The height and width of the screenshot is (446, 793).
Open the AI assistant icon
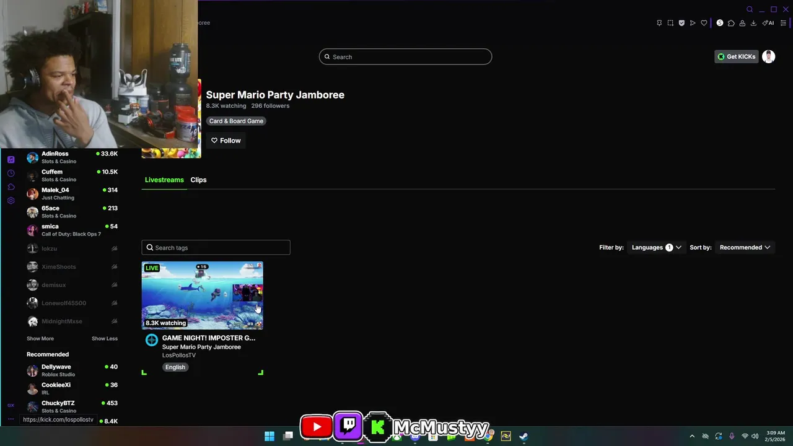(768, 23)
